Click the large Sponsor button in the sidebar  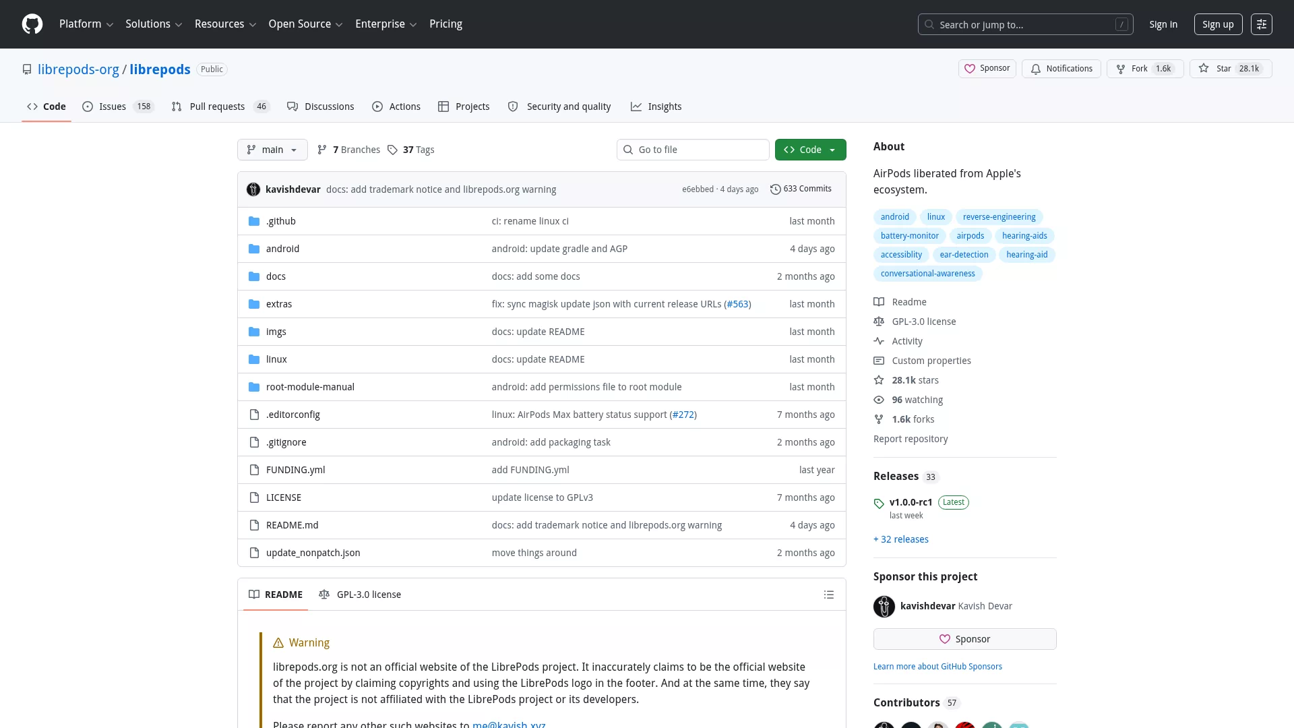[x=965, y=639]
